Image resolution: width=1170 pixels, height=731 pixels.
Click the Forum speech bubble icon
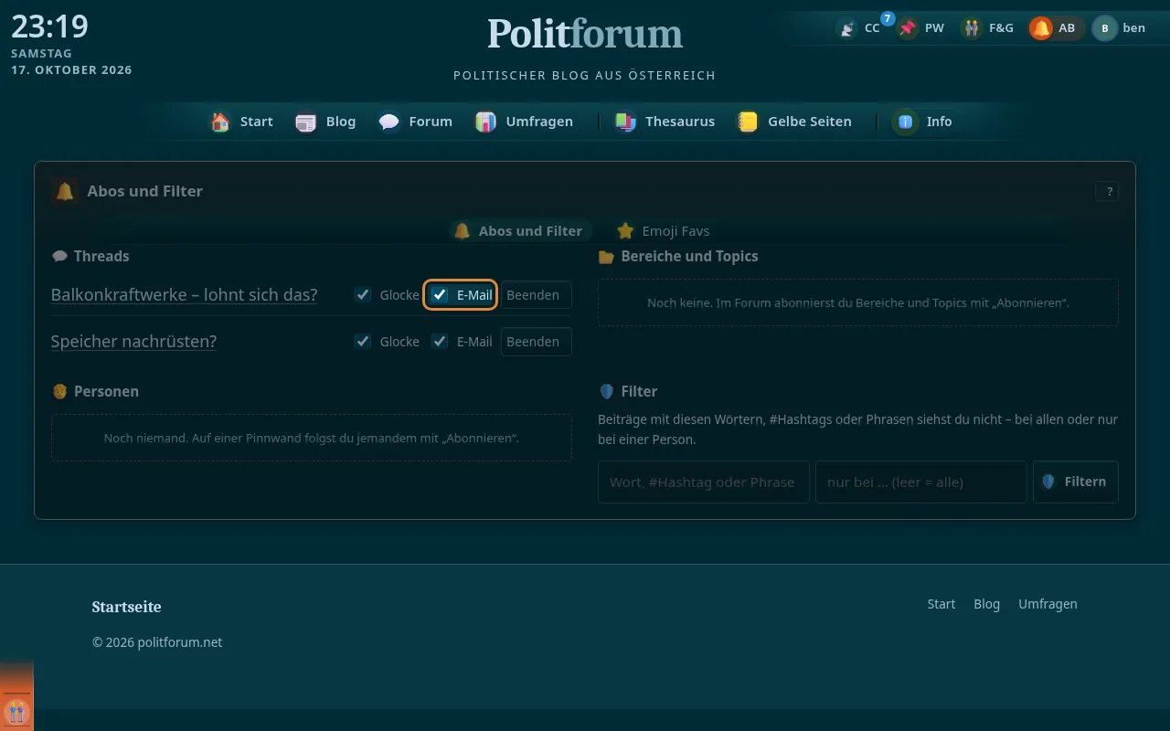(389, 122)
